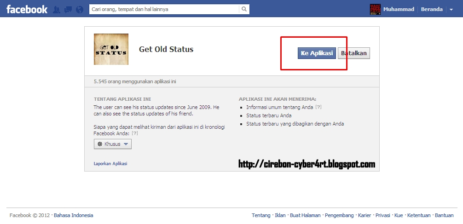Image resolution: width=463 pixels, height=224 pixels.
Task: Open Beranda home link
Action: click(x=432, y=9)
